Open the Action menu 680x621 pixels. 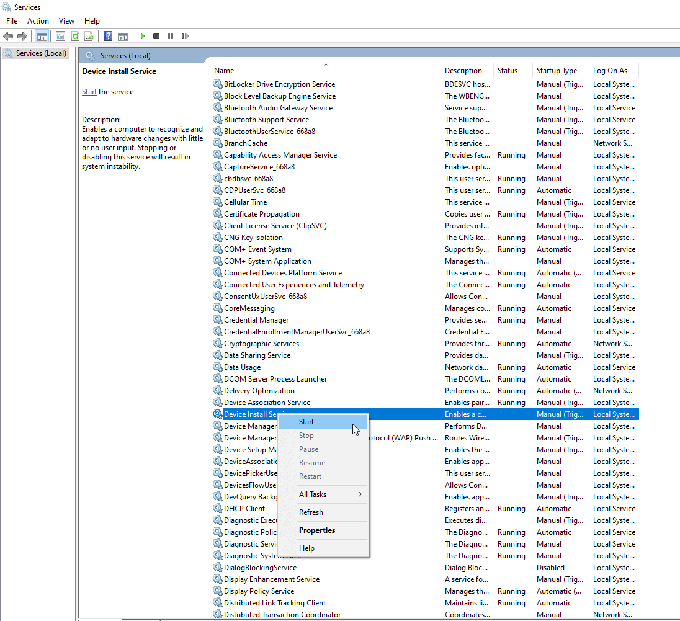(38, 20)
